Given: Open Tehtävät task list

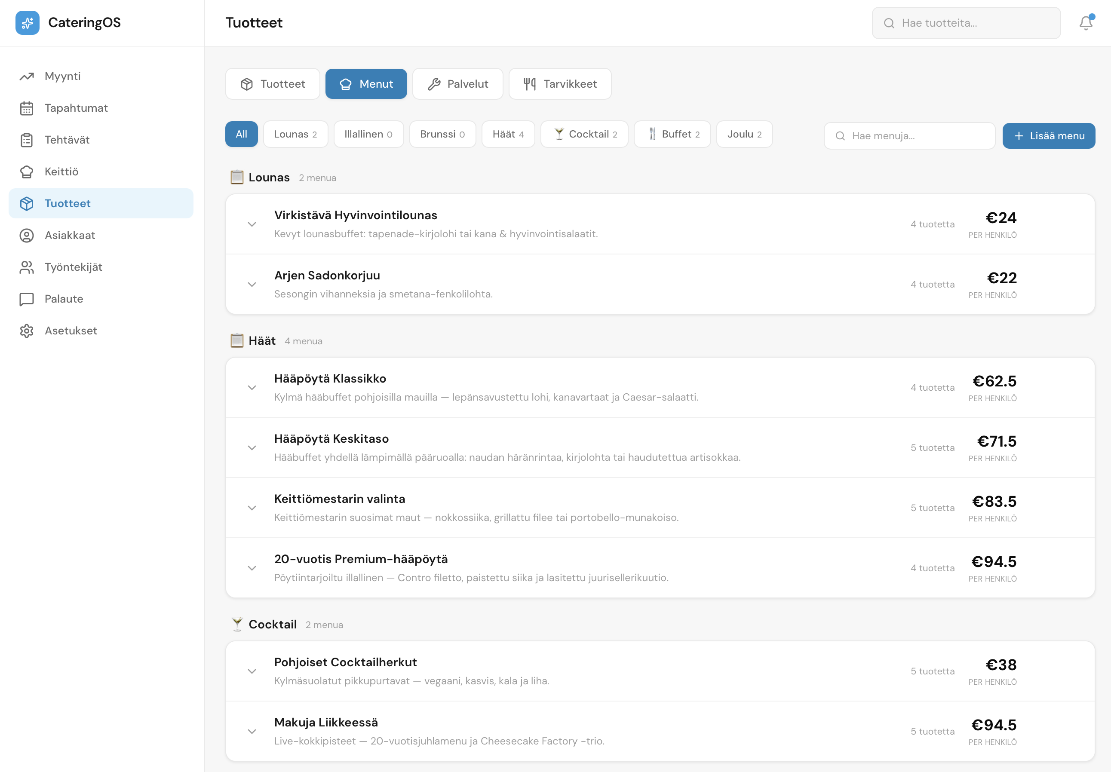Looking at the screenshot, I should click(67, 140).
